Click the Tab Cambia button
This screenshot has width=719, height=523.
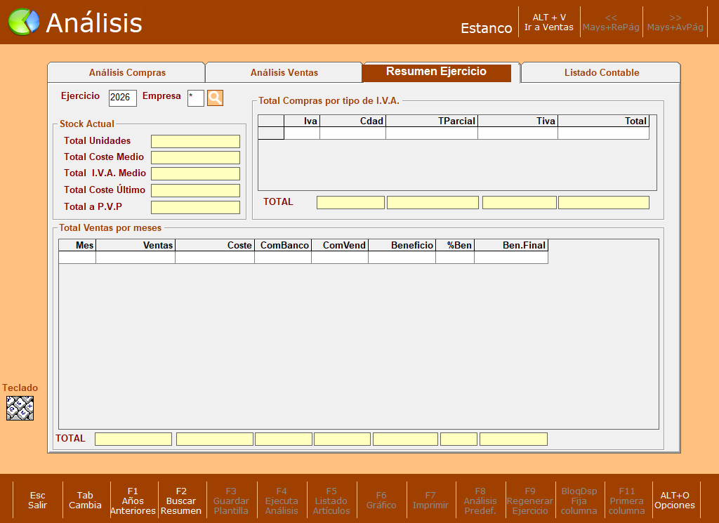click(x=85, y=500)
